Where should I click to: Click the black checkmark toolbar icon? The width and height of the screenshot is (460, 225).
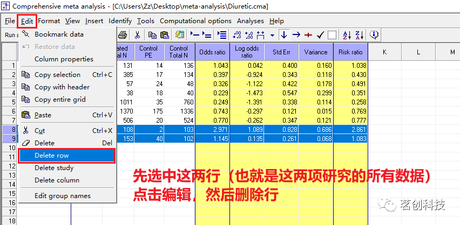pyautogui.click(x=320, y=35)
